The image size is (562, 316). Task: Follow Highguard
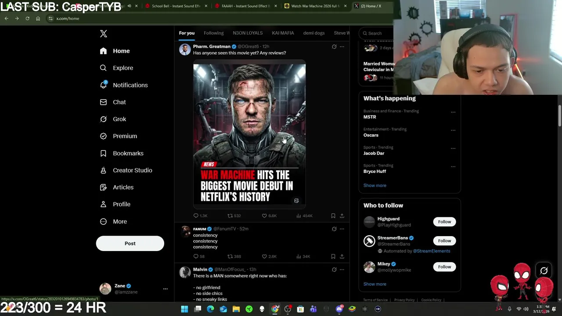tap(444, 222)
